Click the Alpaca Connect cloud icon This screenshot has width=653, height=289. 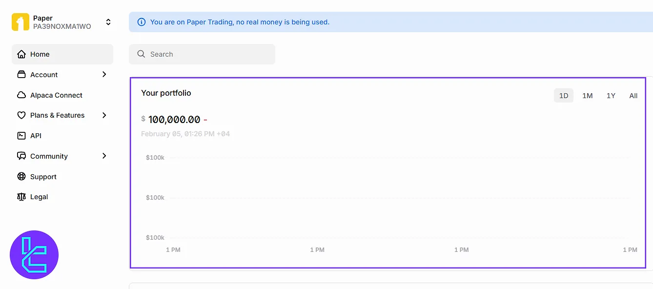(21, 95)
